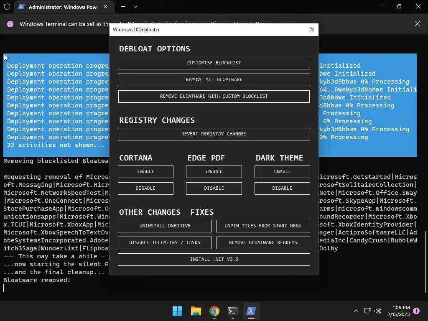This screenshot has width=428, height=321.
Task: Unpin tiles from Start Menu
Action: pyautogui.click(x=263, y=226)
